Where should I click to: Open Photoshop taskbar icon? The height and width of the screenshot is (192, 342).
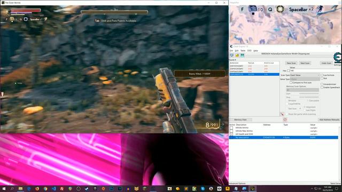112,189
